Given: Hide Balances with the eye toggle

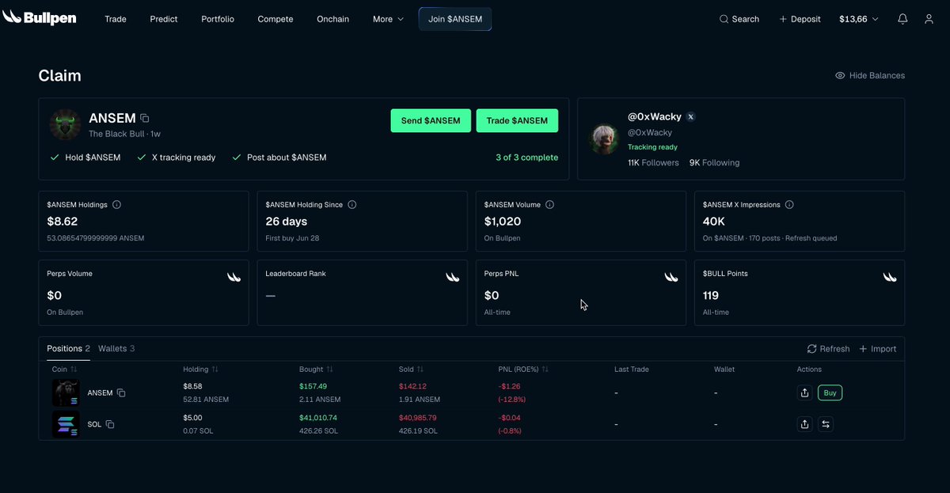Looking at the screenshot, I should coord(870,75).
